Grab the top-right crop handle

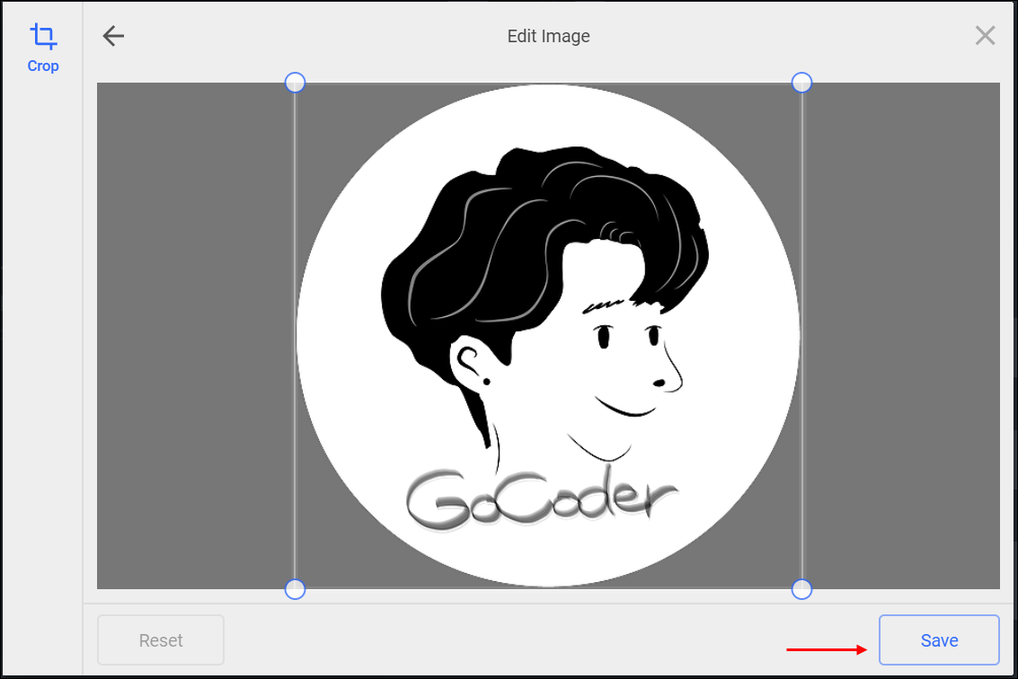[801, 83]
